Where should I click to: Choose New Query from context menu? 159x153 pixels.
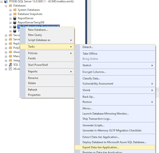pos(35,35)
